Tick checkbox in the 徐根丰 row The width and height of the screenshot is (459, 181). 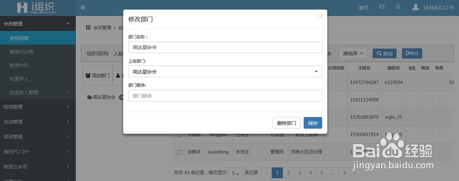pyautogui.click(x=179, y=152)
